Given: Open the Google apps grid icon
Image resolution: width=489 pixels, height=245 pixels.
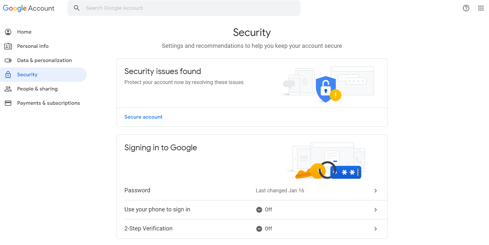Looking at the screenshot, I should pos(481,8).
